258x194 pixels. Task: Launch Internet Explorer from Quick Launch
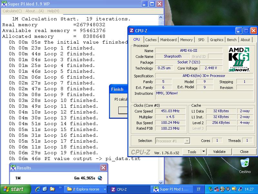(38, 189)
